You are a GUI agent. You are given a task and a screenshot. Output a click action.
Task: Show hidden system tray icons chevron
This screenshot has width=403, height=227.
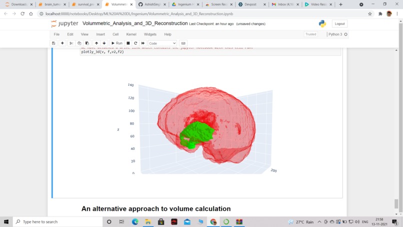(319, 222)
